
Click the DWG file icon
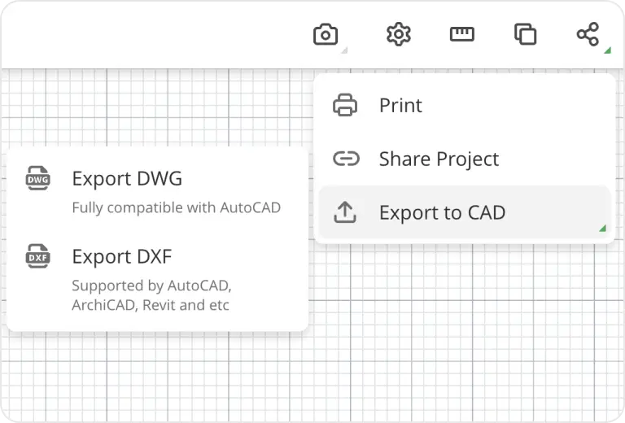pyautogui.click(x=37, y=178)
